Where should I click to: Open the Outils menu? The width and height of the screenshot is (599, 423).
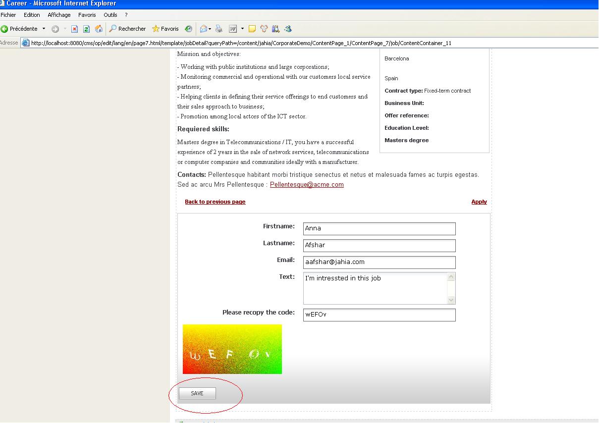click(110, 15)
